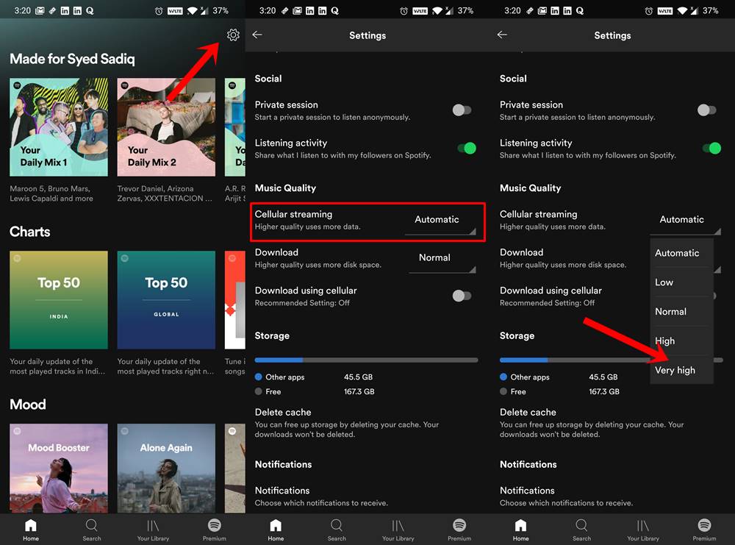Tap Premium icon in middle screen nav bar
735x545 pixels.
coord(459,530)
